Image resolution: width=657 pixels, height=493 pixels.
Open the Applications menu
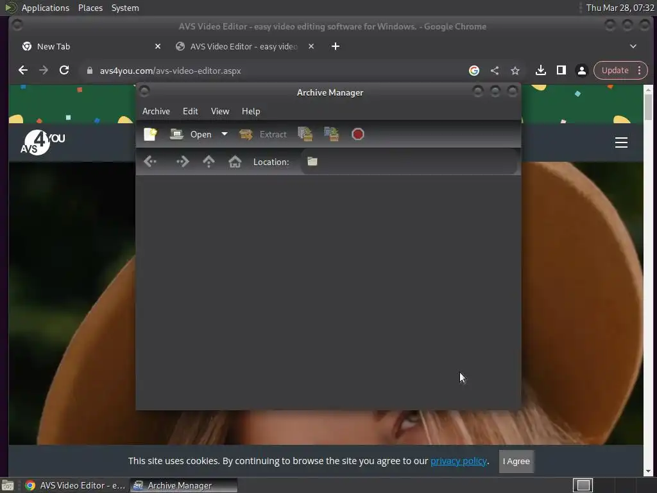tap(46, 8)
